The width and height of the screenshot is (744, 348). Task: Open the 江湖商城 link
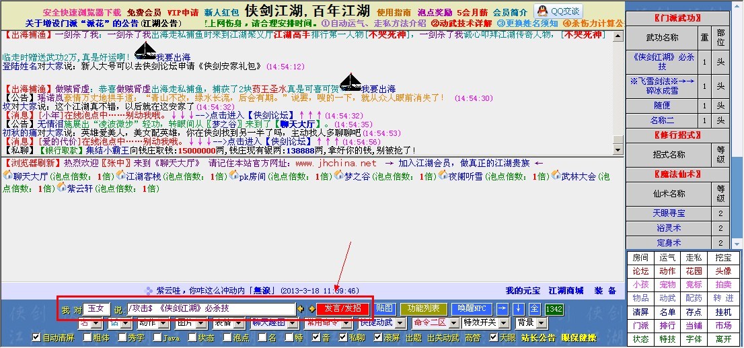pos(566,291)
